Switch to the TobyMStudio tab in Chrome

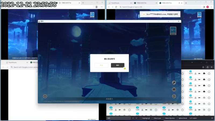[120, 3]
